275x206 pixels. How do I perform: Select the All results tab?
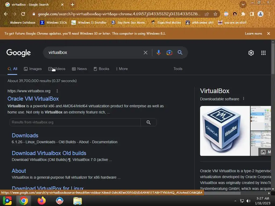click(x=12, y=69)
